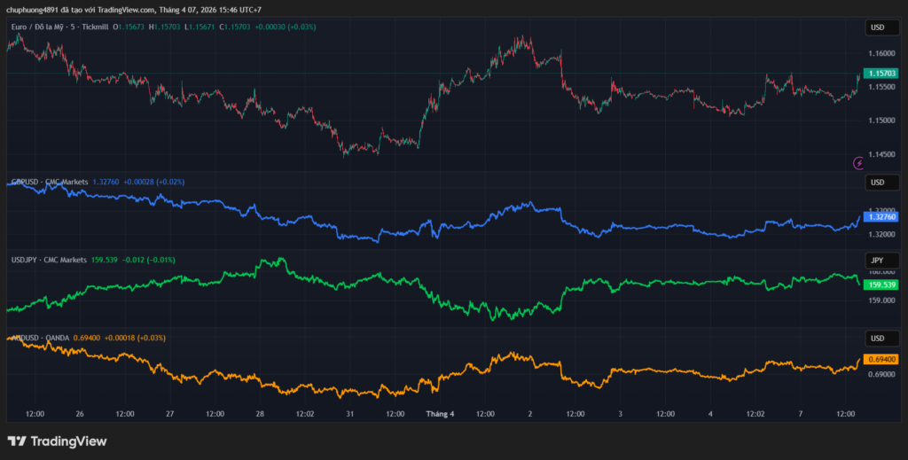Screen dimensions: 908x460
Task: Select the green 1.15703 last price label
Action: (881, 74)
